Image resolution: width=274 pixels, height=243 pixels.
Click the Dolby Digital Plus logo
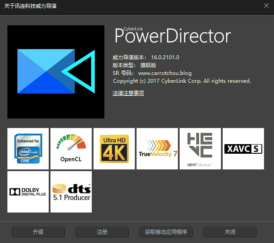coord(28,192)
